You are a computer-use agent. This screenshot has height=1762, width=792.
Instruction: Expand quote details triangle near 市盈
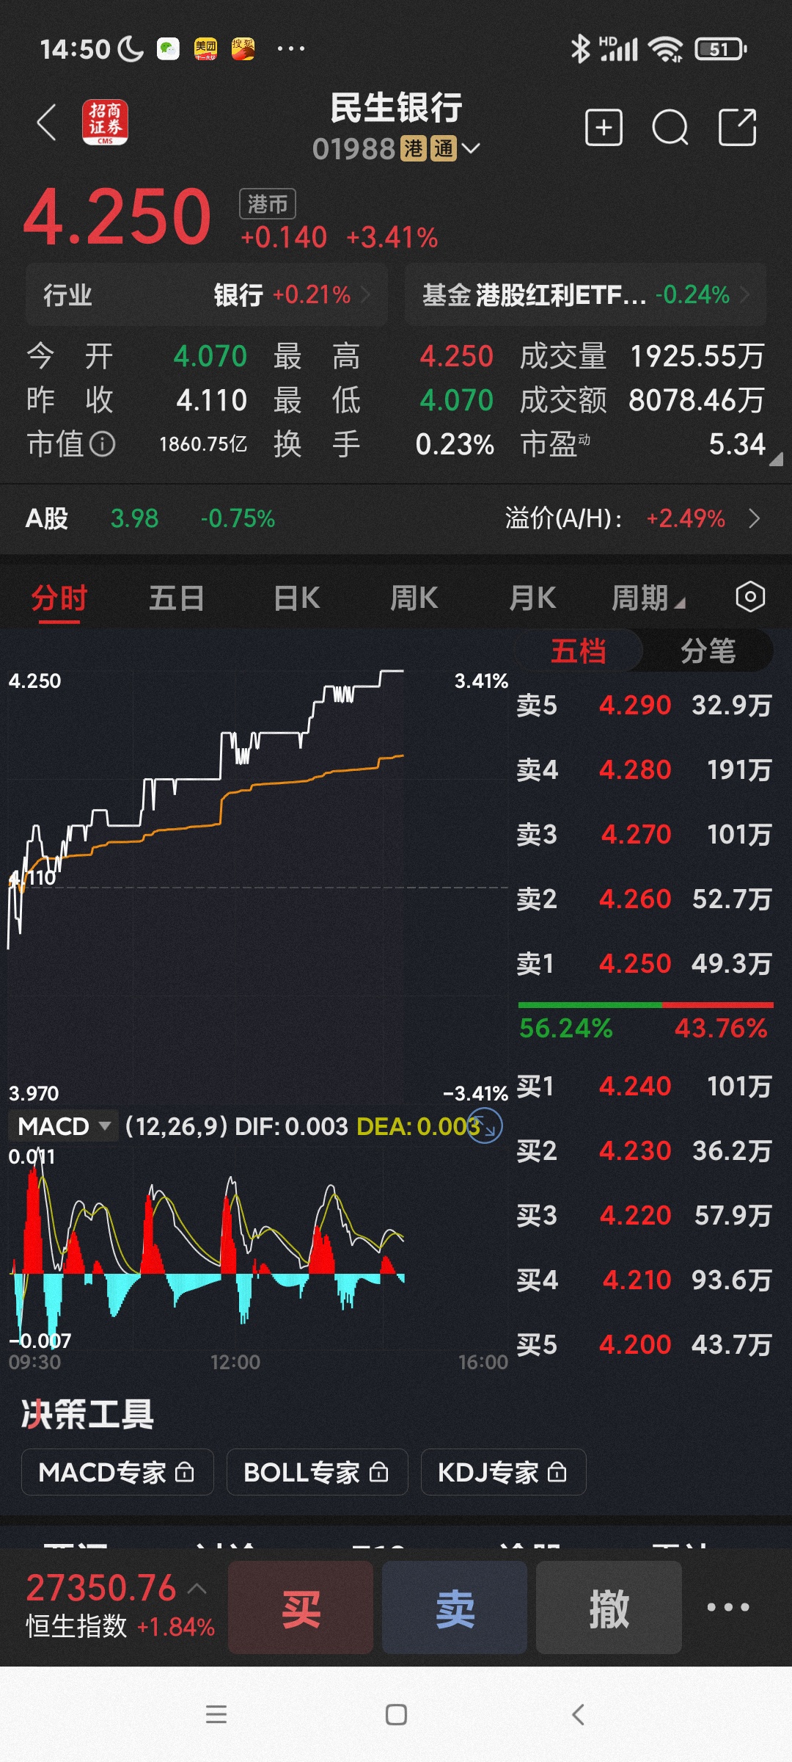pos(776,459)
